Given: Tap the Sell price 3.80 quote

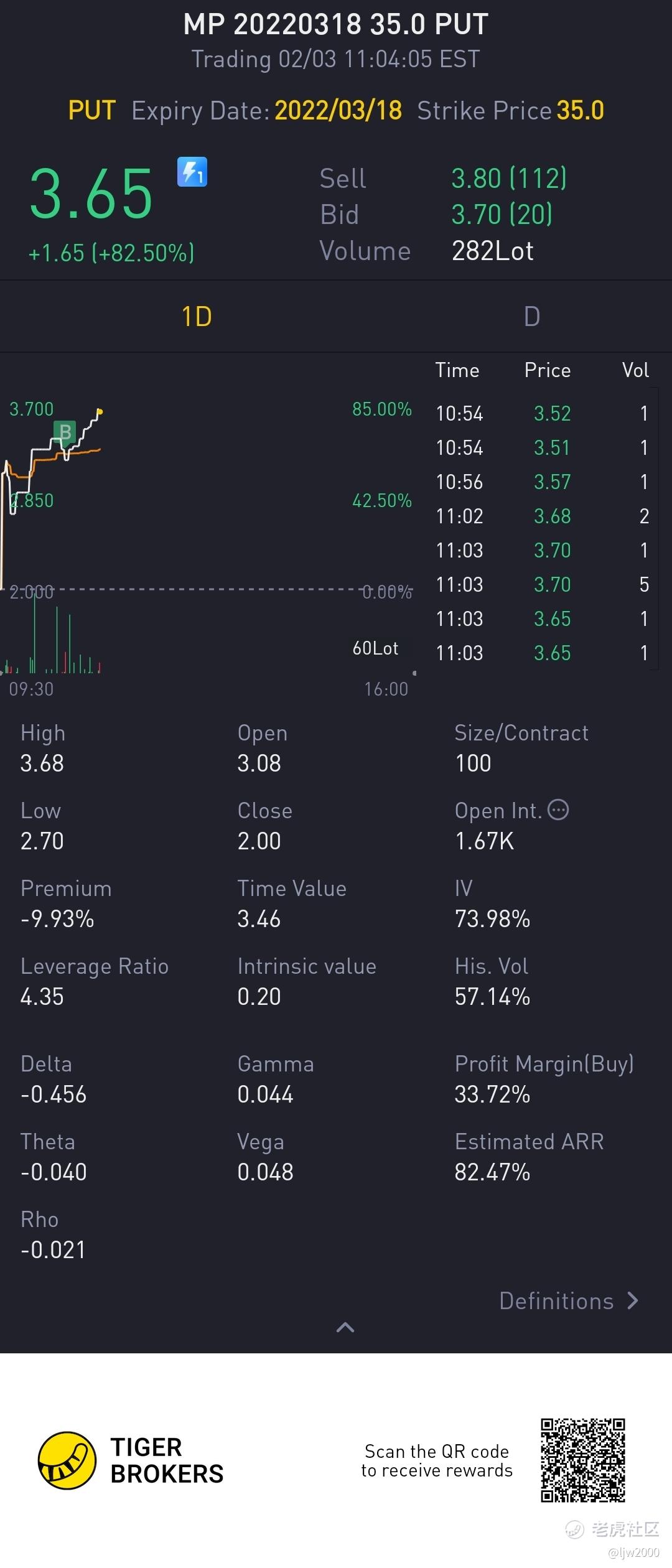Looking at the screenshot, I should tap(508, 179).
